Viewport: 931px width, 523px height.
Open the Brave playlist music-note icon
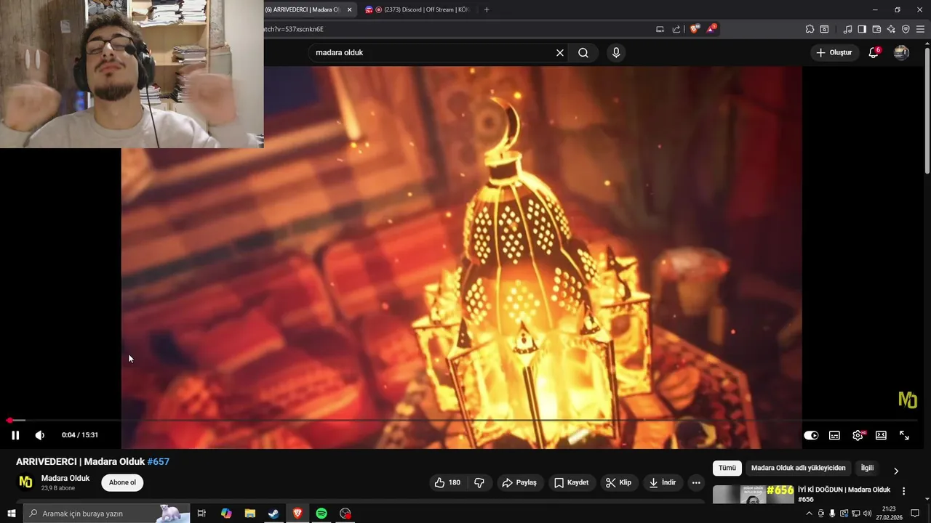coord(847,29)
